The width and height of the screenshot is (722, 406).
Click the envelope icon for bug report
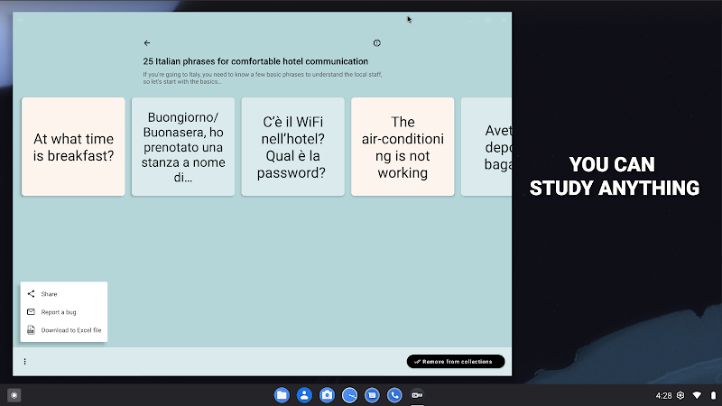click(31, 311)
